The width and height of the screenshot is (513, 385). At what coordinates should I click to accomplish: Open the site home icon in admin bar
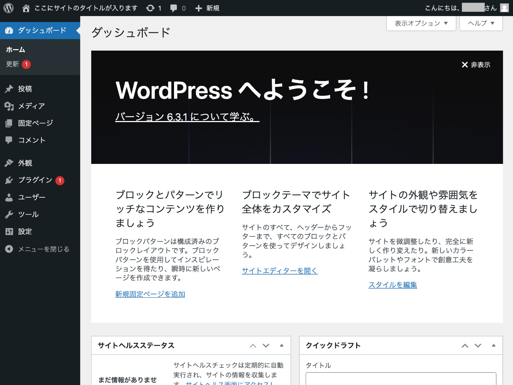click(x=26, y=8)
